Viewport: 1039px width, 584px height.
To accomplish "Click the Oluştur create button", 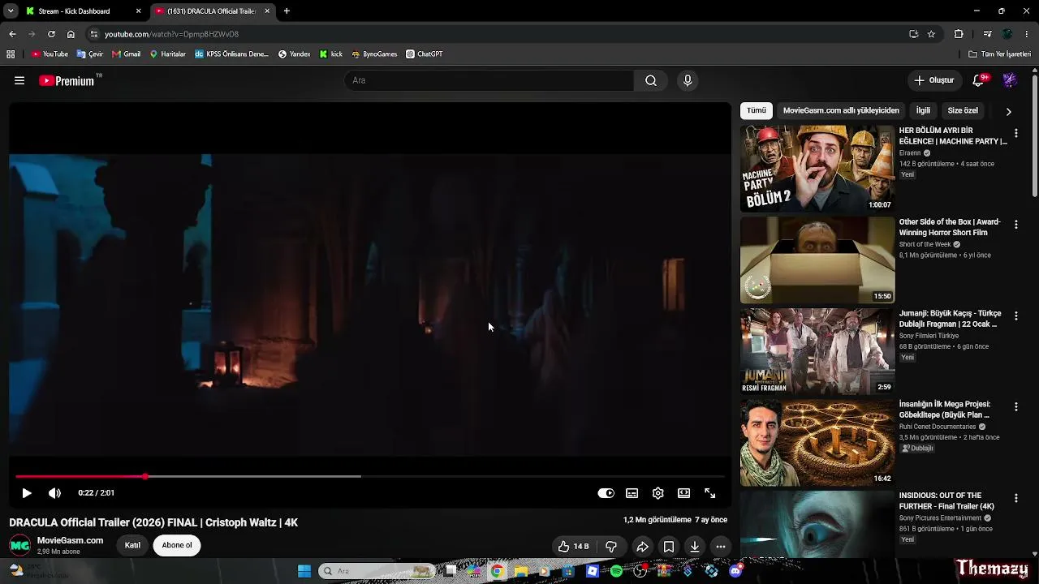I will (x=933, y=80).
